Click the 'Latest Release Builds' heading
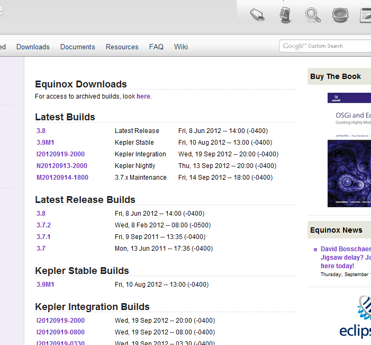Screen dimensions: 371x345 [85, 200]
